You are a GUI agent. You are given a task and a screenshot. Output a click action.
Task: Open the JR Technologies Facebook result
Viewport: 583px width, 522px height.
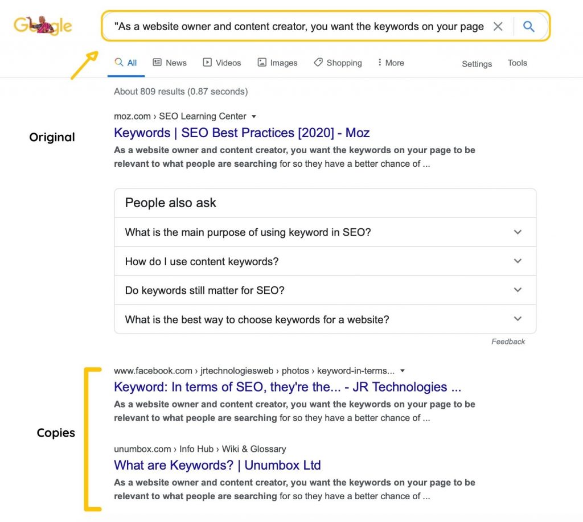tap(288, 387)
